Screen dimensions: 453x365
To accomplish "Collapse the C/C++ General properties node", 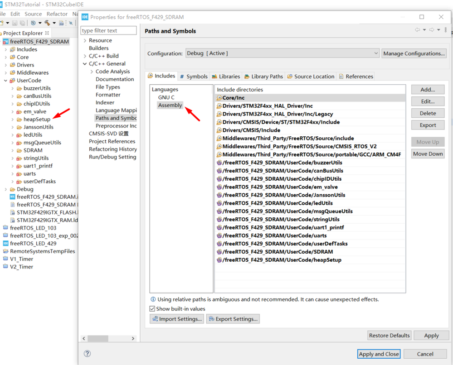I will click(x=85, y=64).
